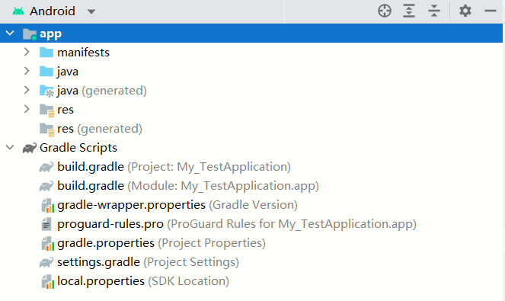Image resolution: width=505 pixels, height=301 pixels.
Task: Expand the manifests folder
Action: 27,52
